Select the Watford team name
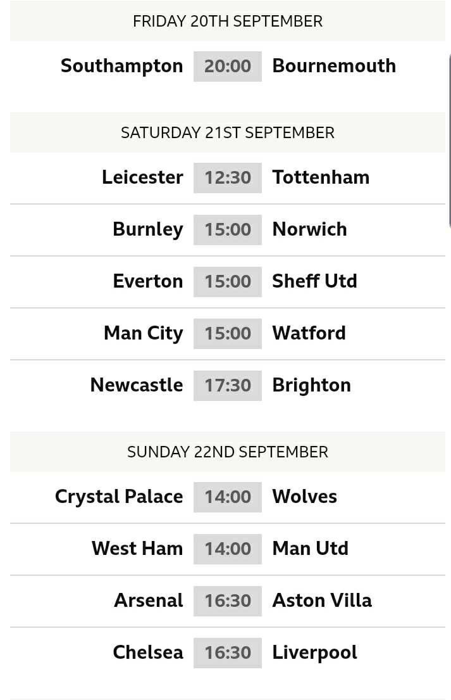This screenshot has height=700, width=451. pyautogui.click(x=309, y=333)
